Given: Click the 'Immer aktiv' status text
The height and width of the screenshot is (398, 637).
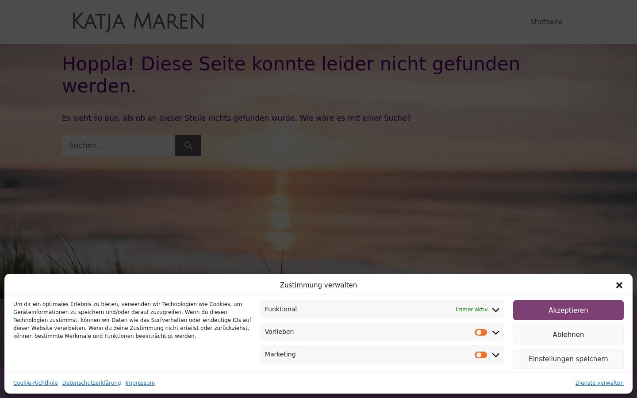Looking at the screenshot, I should tap(472, 310).
